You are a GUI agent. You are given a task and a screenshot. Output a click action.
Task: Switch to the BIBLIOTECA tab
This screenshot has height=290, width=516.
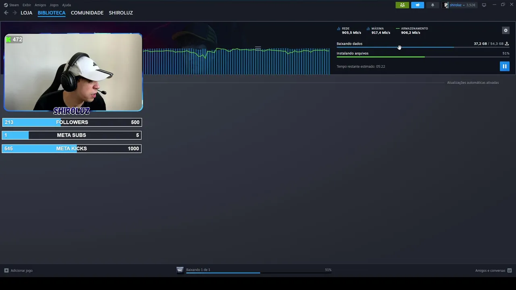click(52, 13)
